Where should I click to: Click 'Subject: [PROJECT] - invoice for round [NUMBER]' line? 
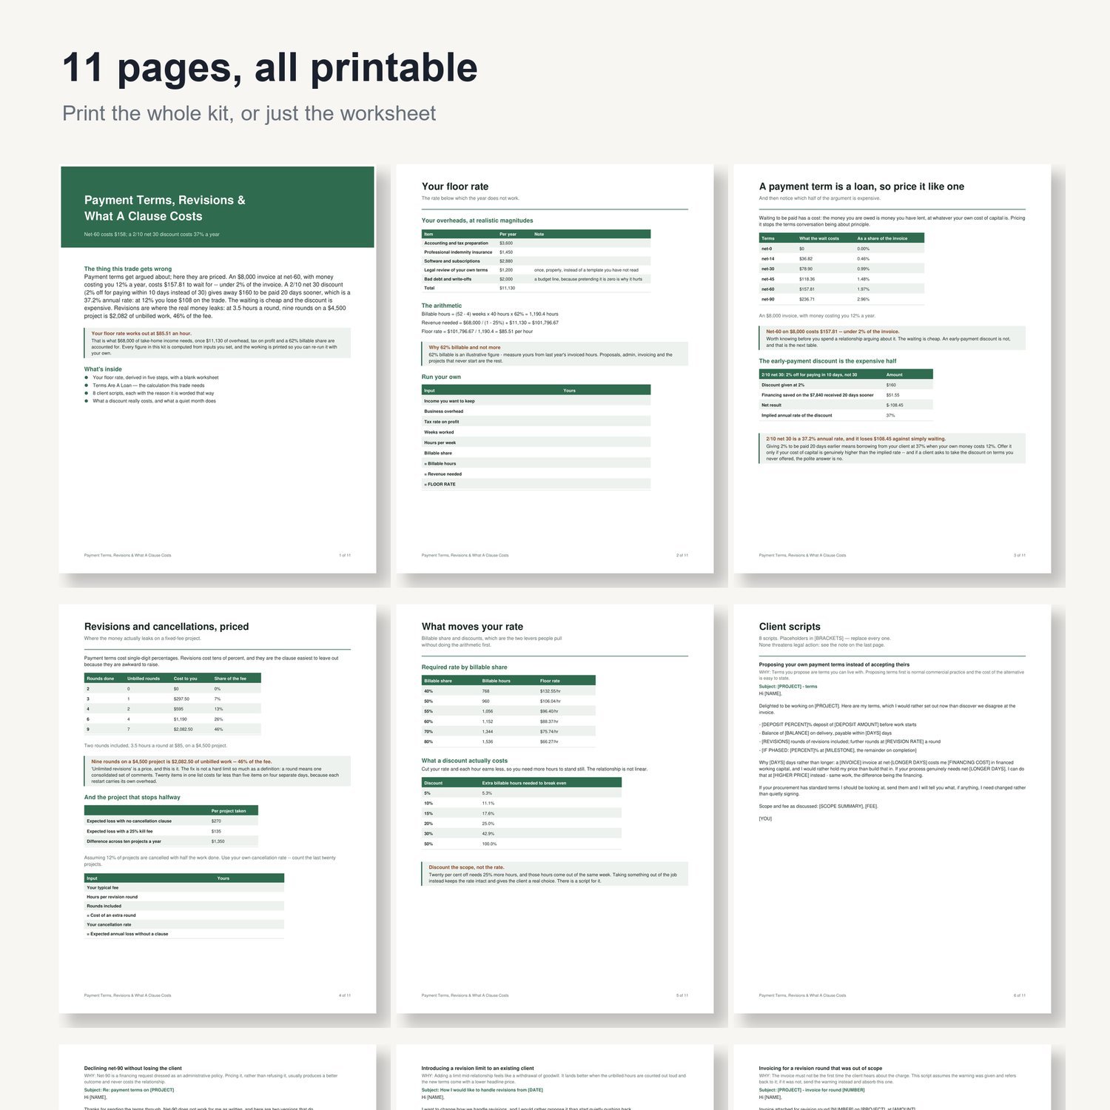812,1090
